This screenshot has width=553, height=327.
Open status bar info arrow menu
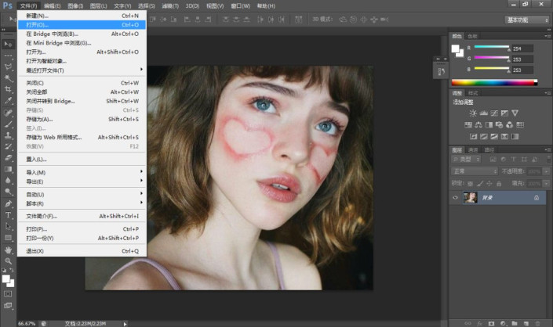tap(125, 324)
